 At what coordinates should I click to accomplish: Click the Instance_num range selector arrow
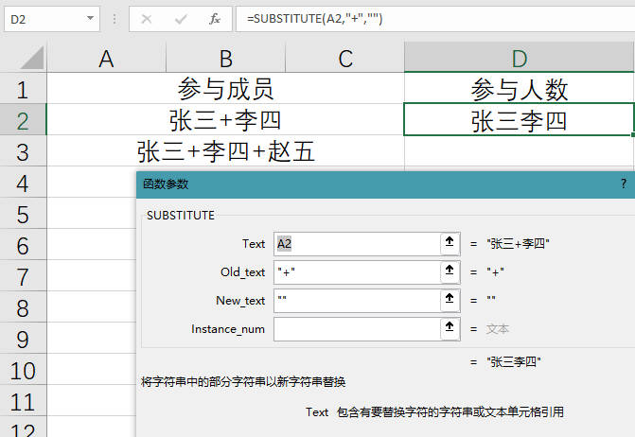(448, 328)
